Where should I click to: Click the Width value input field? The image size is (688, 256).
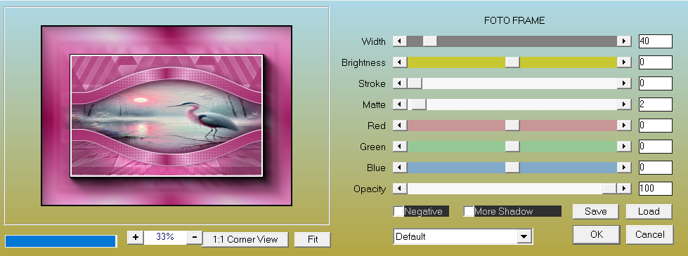(656, 41)
